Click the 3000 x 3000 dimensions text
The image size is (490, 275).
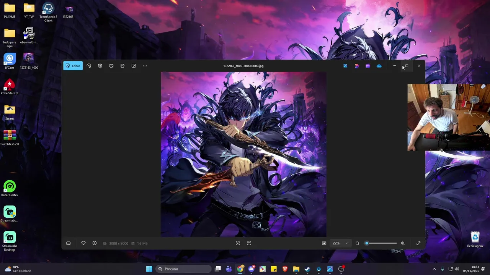(x=119, y=243)
